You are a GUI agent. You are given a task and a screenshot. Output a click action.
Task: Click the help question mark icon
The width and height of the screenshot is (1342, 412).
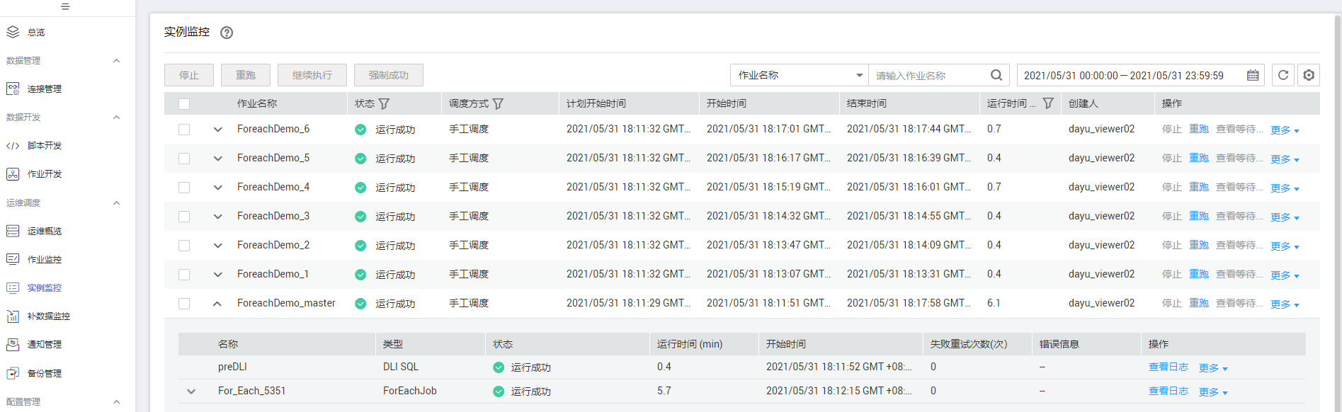tap(227, 33)
